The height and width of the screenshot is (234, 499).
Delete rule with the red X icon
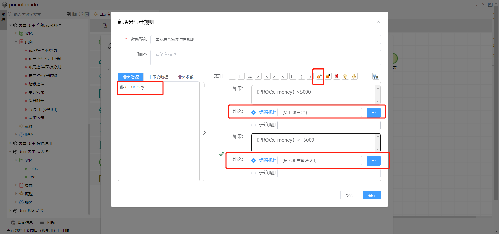(337, 76)
